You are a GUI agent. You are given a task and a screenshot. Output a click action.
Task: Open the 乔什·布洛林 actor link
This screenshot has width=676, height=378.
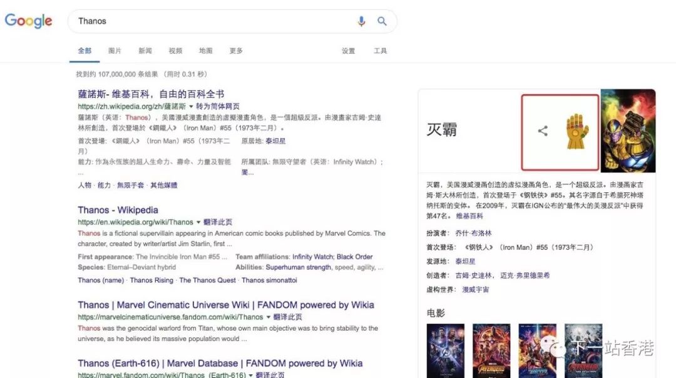coord(473,233)
